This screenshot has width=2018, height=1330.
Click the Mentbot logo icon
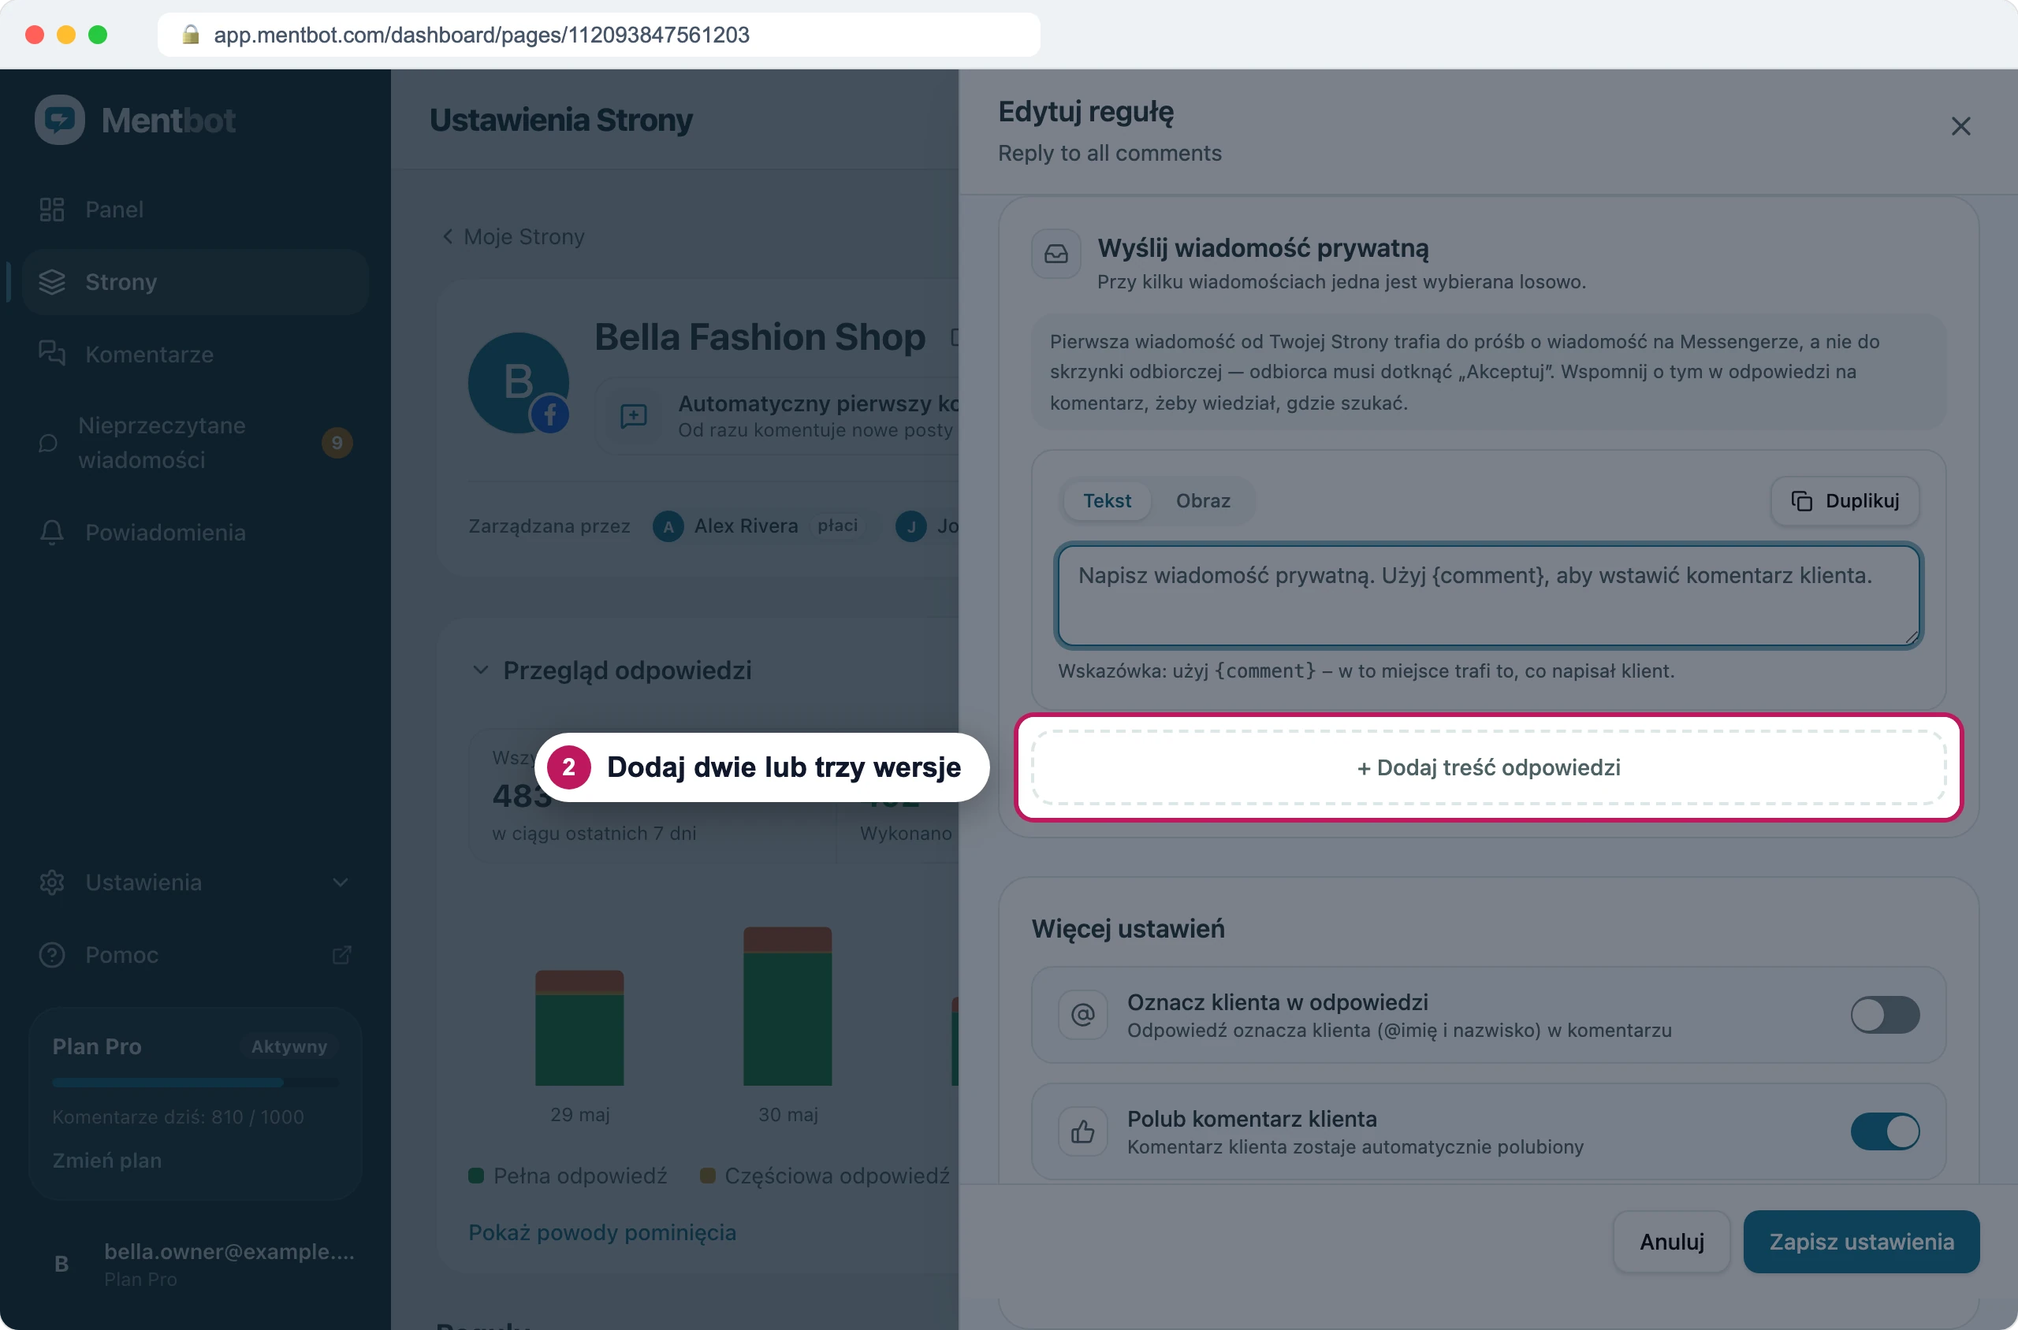[x=59, y=120]
